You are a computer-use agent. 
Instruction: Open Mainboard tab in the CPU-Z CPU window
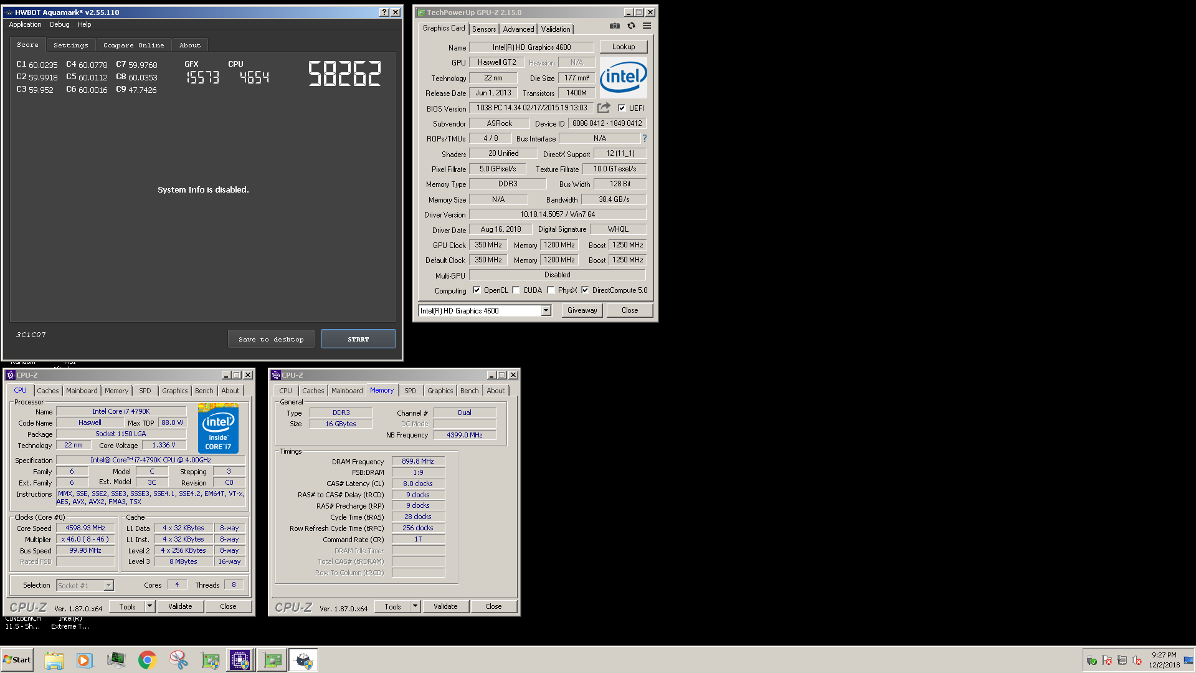[82, 391]
